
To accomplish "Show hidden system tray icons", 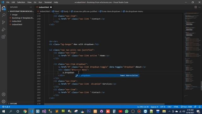I will 169,111.
